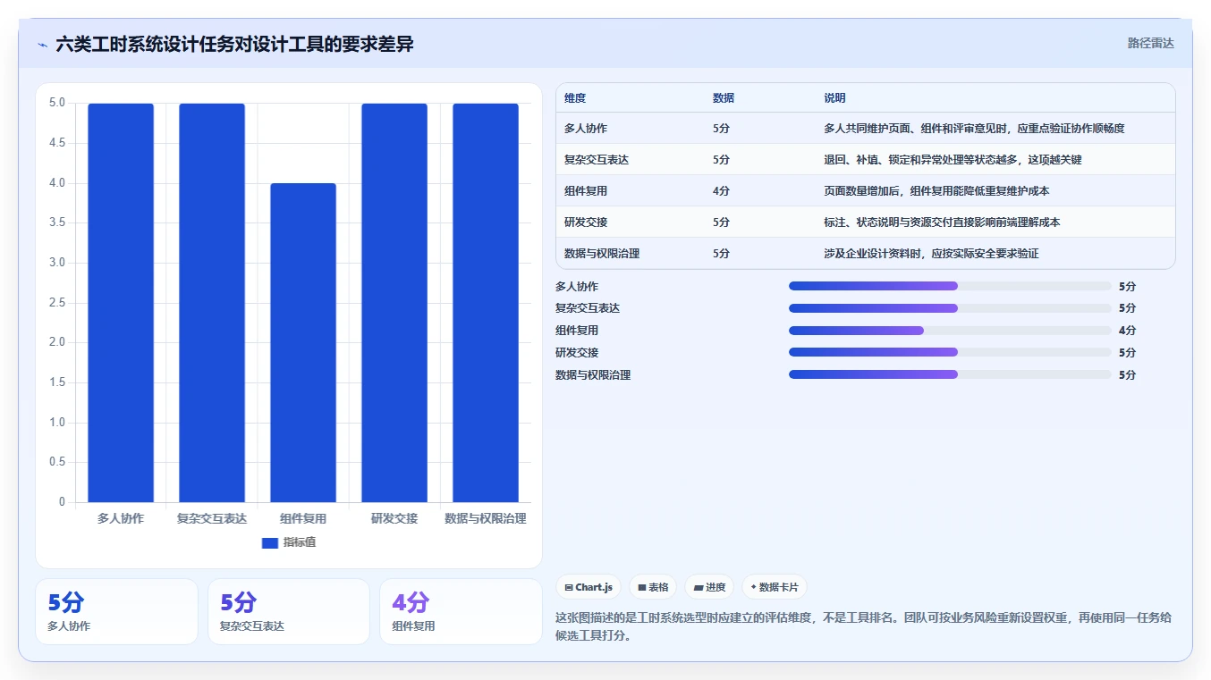The width and height of the screenshot is (1211, 680).
Task: Click the 研发交接 progress bar
Action: click(950, 352)
